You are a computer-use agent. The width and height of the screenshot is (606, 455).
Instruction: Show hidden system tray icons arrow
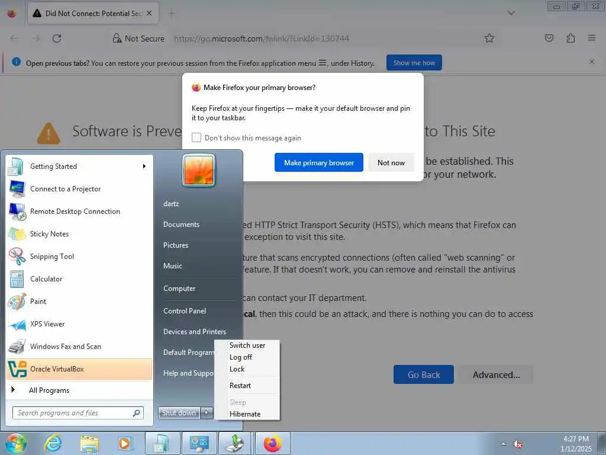(503, 444)
